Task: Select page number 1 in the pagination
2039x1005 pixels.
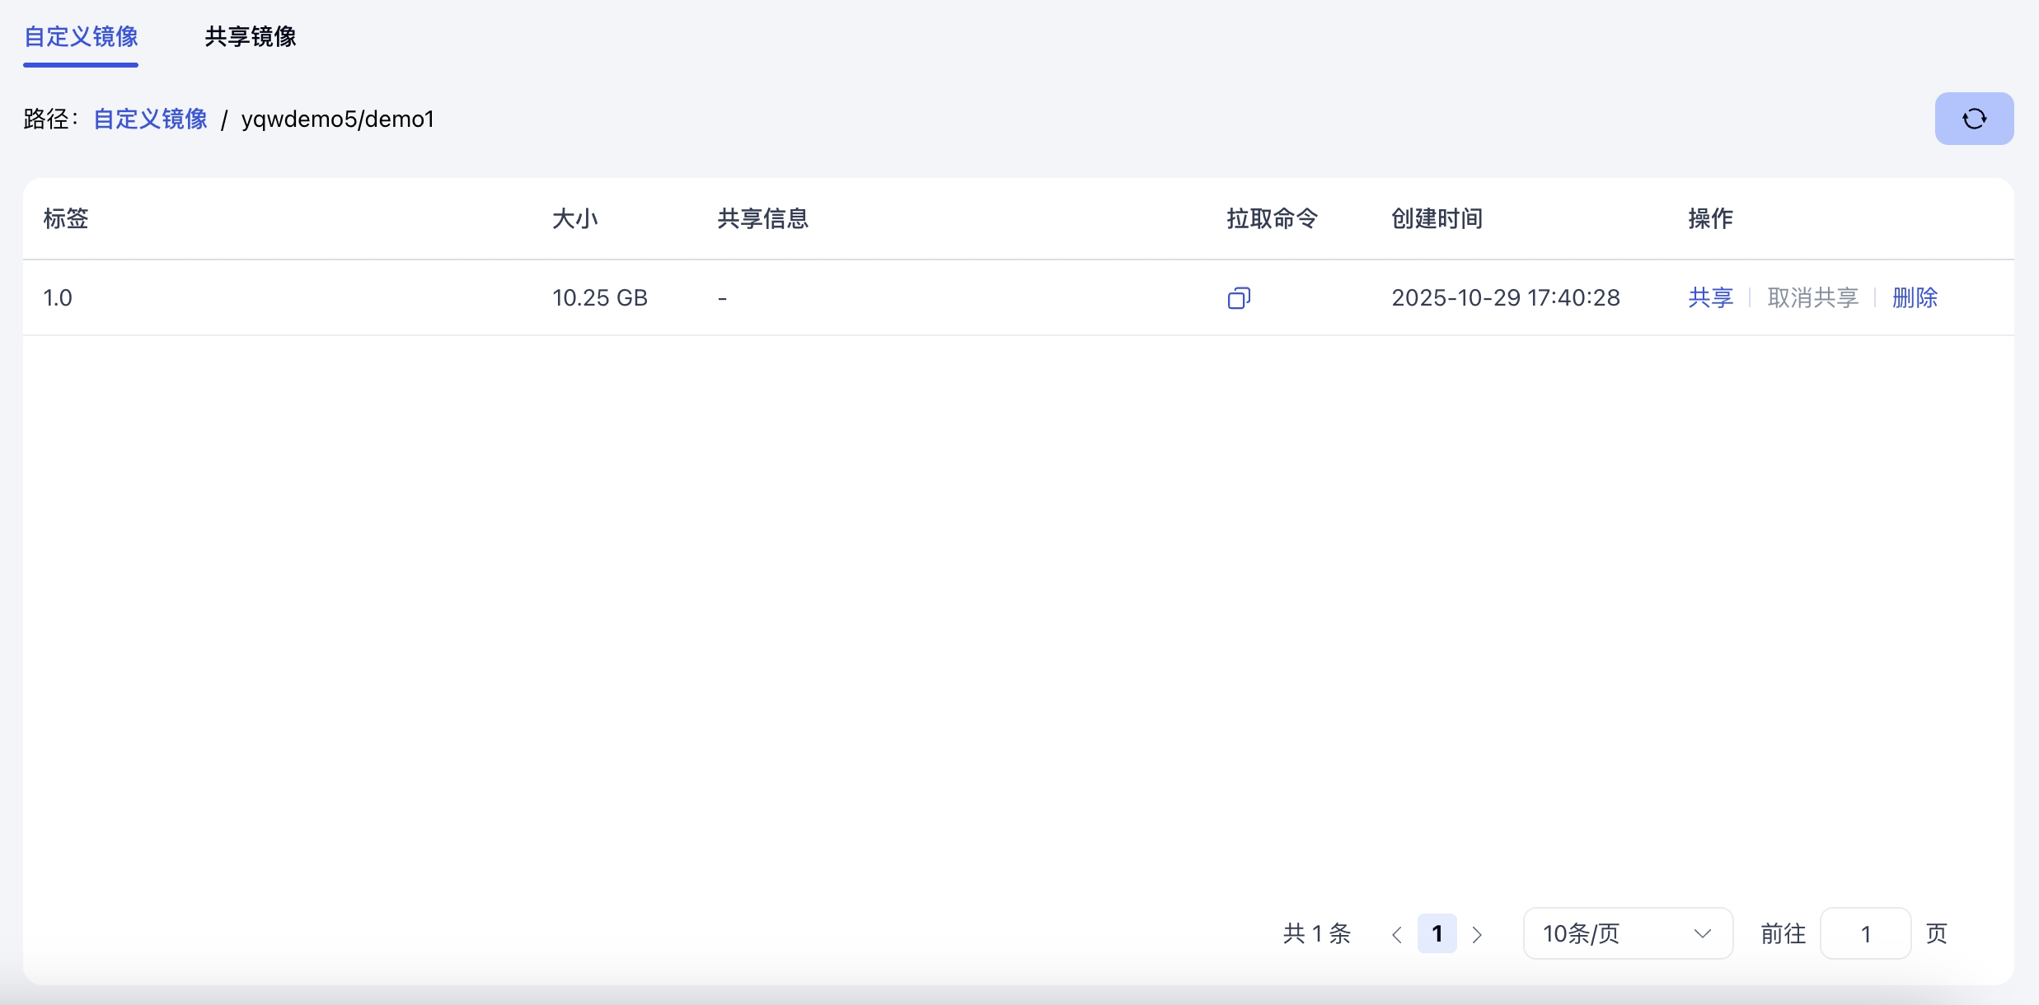Action: [1437, 933]
